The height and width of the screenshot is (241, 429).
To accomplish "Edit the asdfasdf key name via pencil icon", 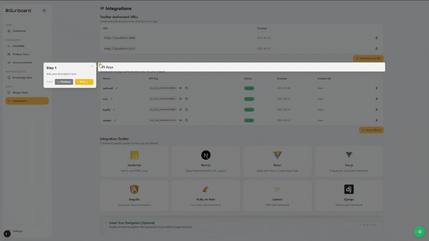I will [x=117, y=88].
